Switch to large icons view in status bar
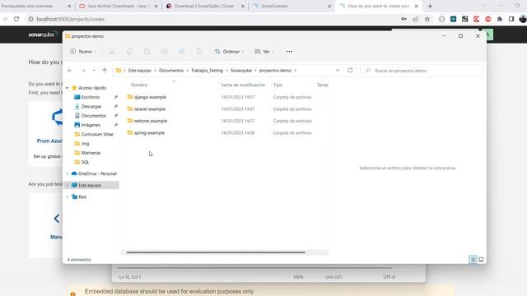 (481, 260)
